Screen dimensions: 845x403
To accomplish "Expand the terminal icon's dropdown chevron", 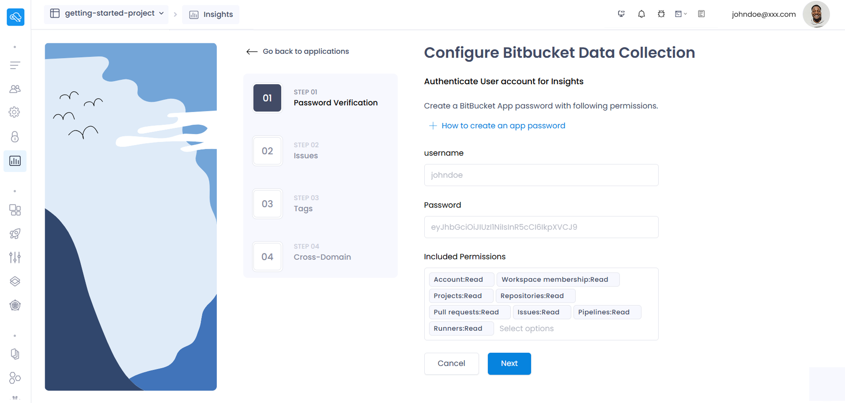I will 686,14.
